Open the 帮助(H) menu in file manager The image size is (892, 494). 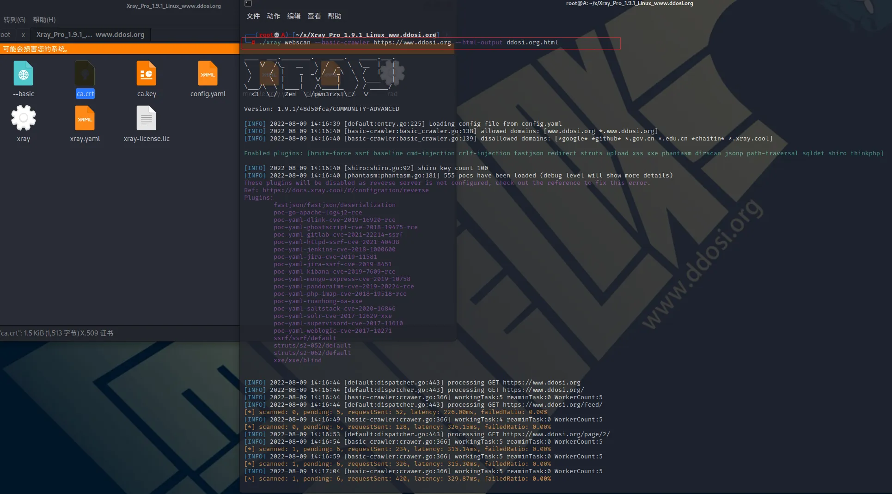tap(44, 20)
